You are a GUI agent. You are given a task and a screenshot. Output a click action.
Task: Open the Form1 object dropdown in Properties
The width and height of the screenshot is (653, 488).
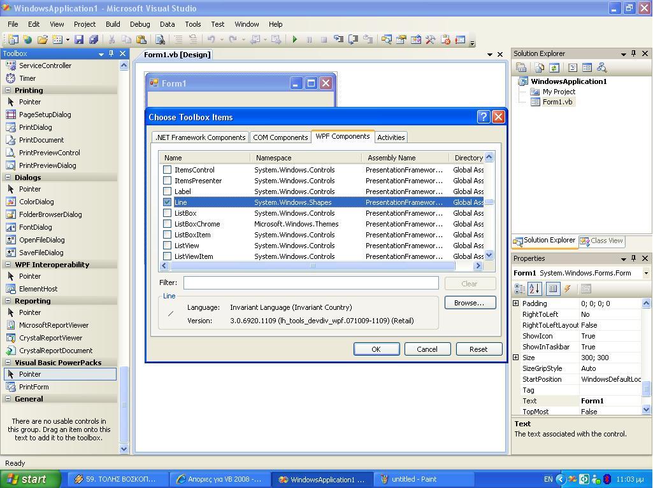pyautogui.click(x=646, y=274)
